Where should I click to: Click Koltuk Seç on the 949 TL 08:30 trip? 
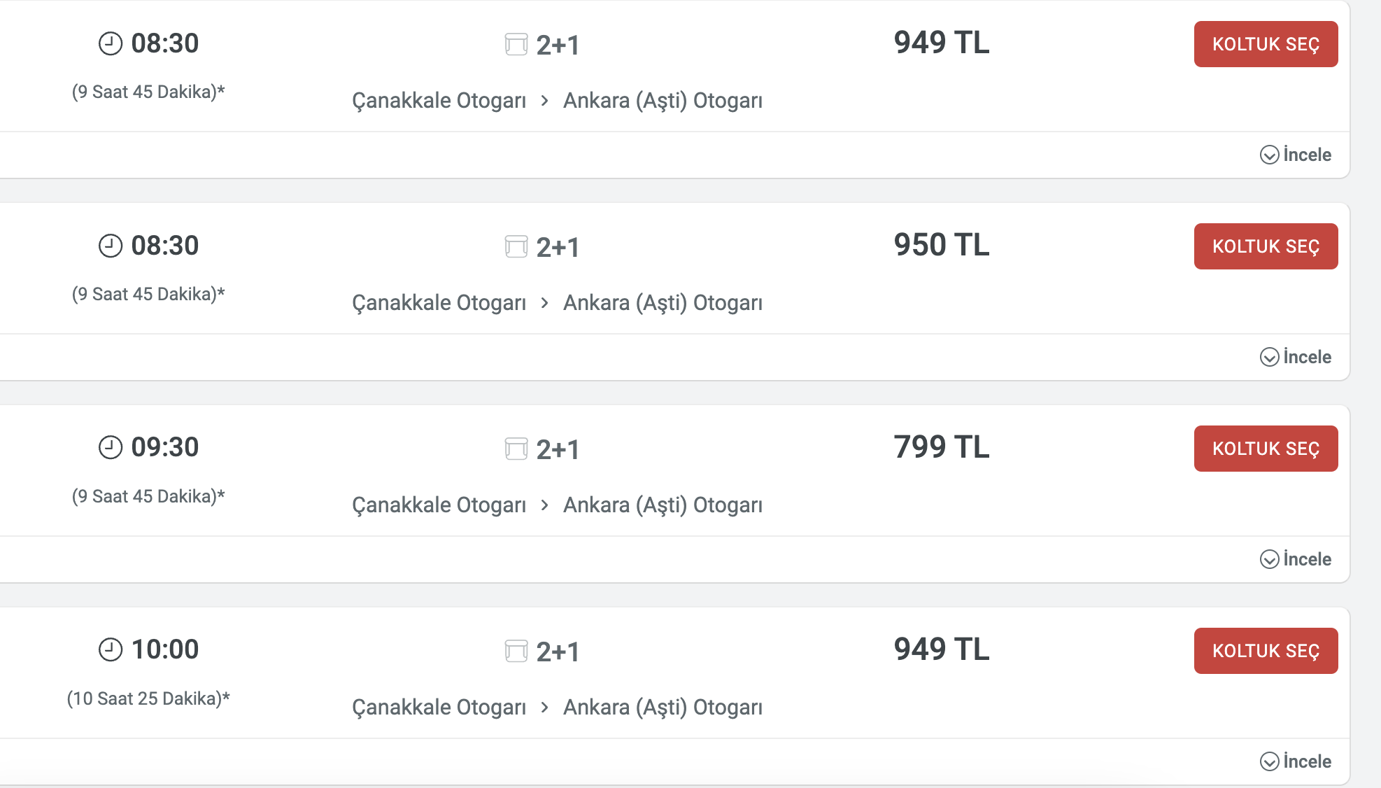point(1266,44)
